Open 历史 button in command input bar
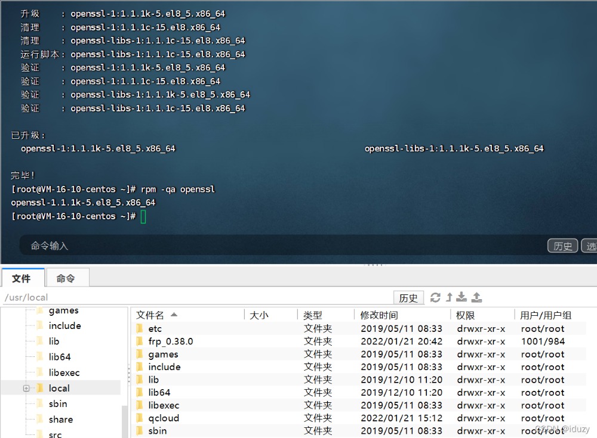This screenshot has height=438, width=597. 562,246
